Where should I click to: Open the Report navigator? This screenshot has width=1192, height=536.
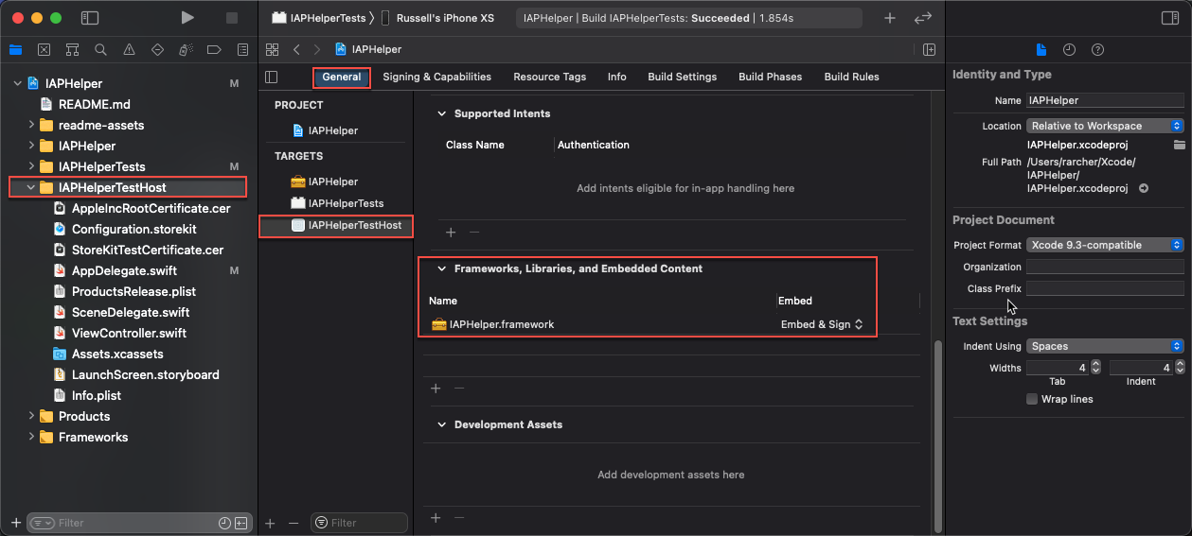[242, 49]
